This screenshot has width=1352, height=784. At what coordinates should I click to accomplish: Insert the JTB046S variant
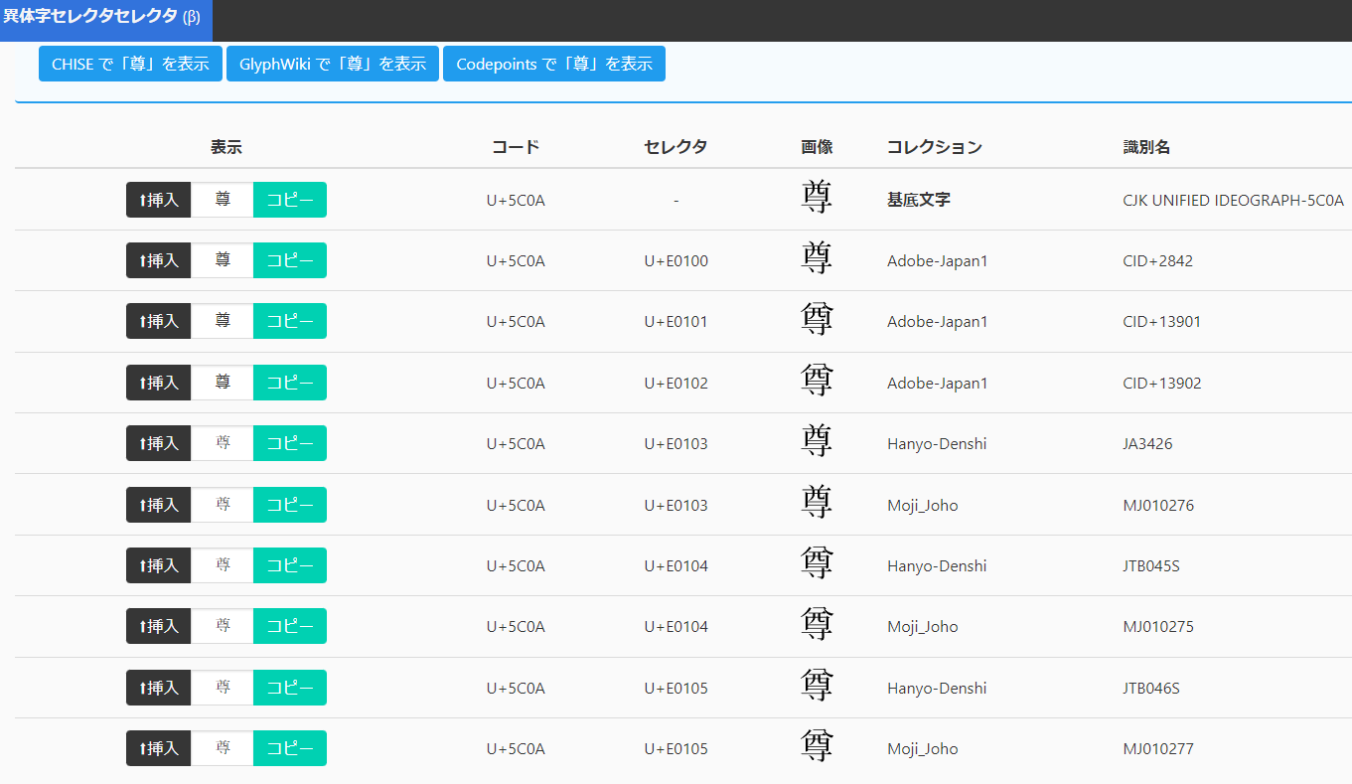coord(159,688)
